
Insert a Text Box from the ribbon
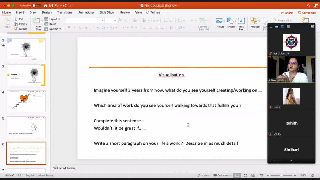241,23
